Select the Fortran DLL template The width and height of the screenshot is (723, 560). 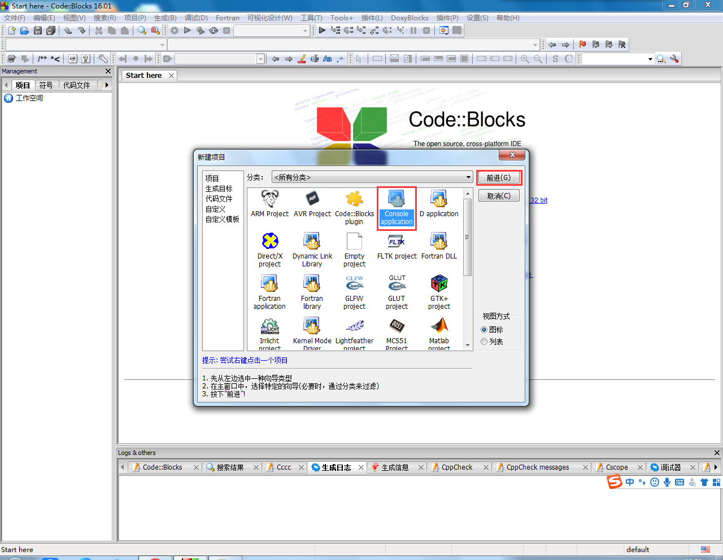(439, 246)
